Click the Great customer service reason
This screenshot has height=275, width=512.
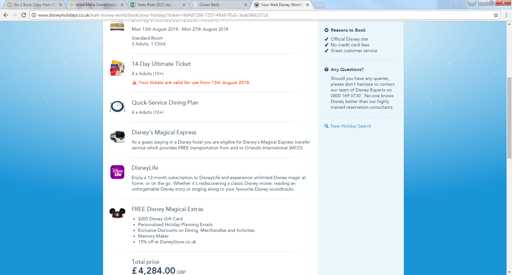(354, 51)
